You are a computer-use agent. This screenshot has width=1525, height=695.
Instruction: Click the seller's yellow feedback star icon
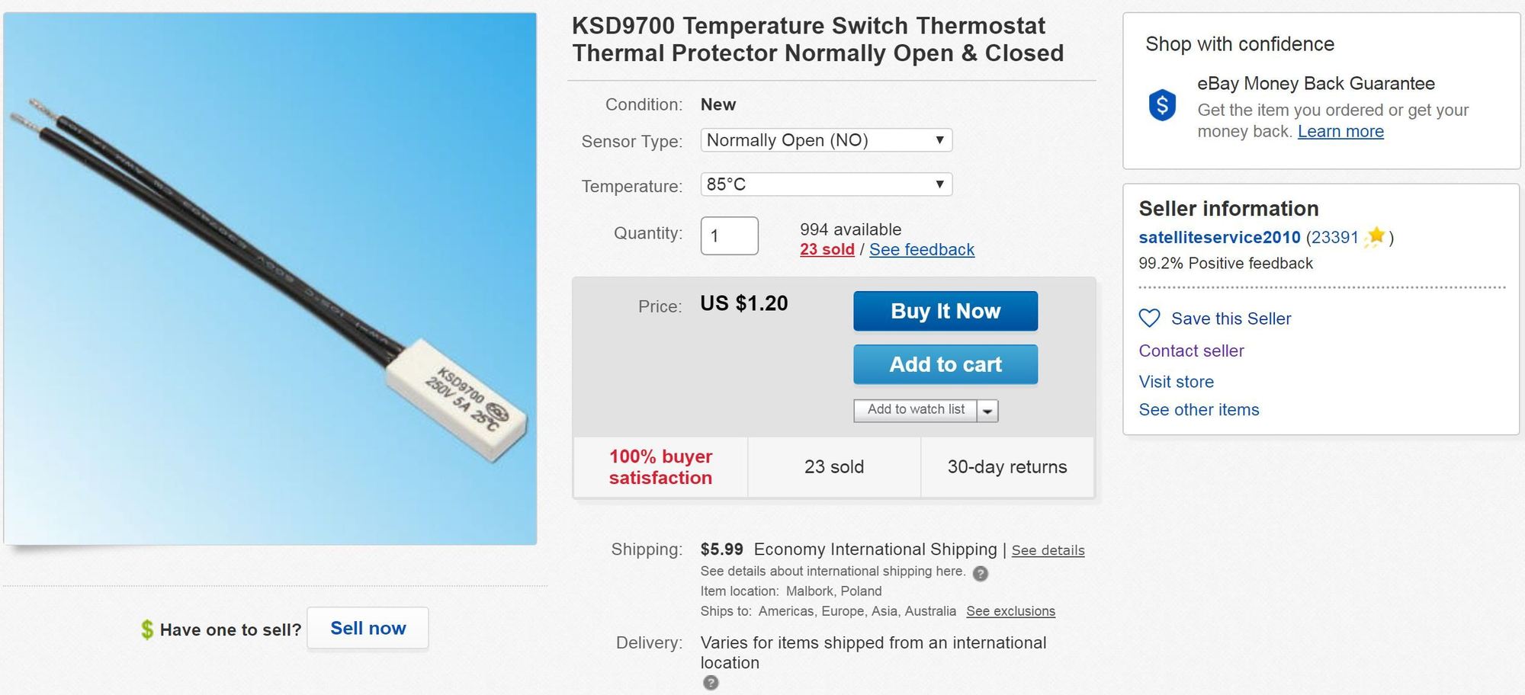click(1376, 237)
